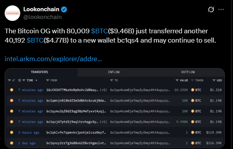Expand the TIME sort dropdown arrow

36,80
